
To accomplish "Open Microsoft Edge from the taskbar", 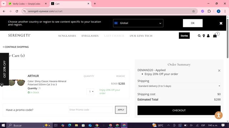I will [x=70, y=125].
